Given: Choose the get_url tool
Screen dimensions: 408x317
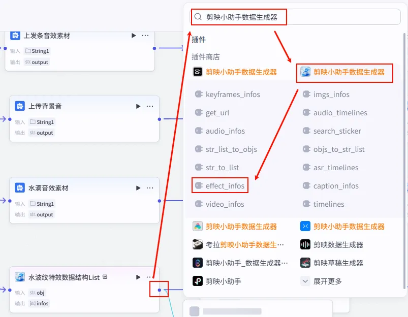Looking at the screenshot, I should coord(212,113).
